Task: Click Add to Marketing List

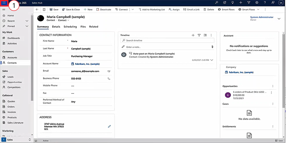Action: click(x=152, y=10)
